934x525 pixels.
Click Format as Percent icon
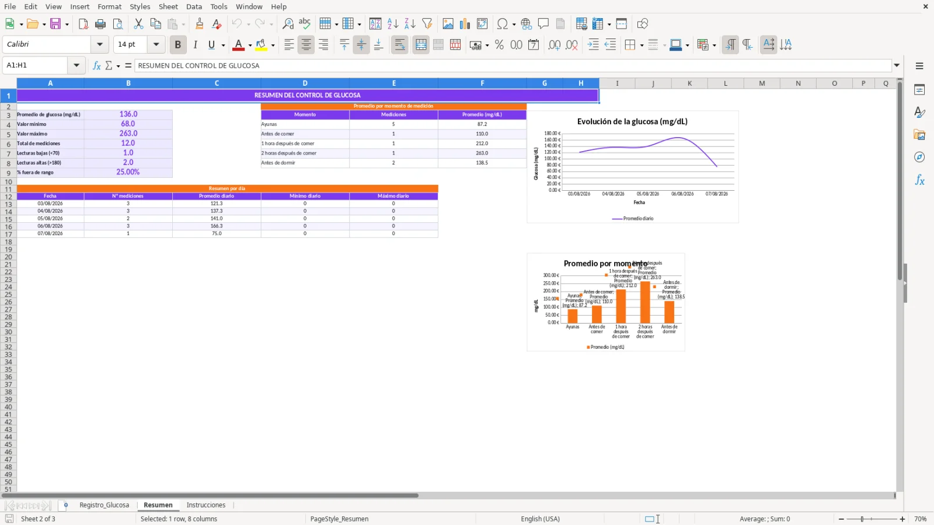(499, 45)
